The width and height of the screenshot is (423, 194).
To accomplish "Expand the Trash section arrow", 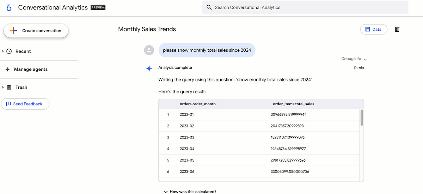I will tap(3, 87).
